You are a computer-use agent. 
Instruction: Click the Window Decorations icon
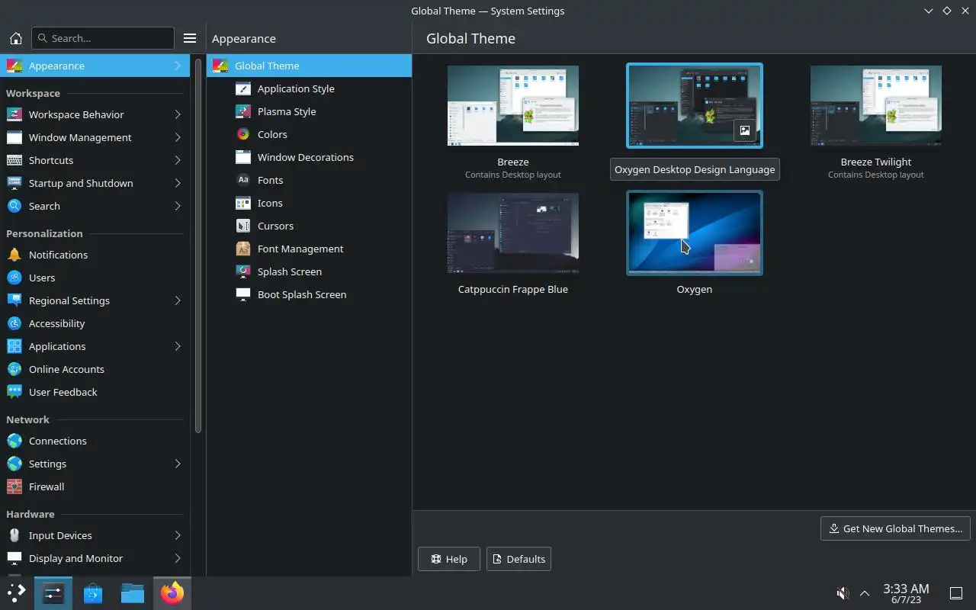tap(243, 157)
